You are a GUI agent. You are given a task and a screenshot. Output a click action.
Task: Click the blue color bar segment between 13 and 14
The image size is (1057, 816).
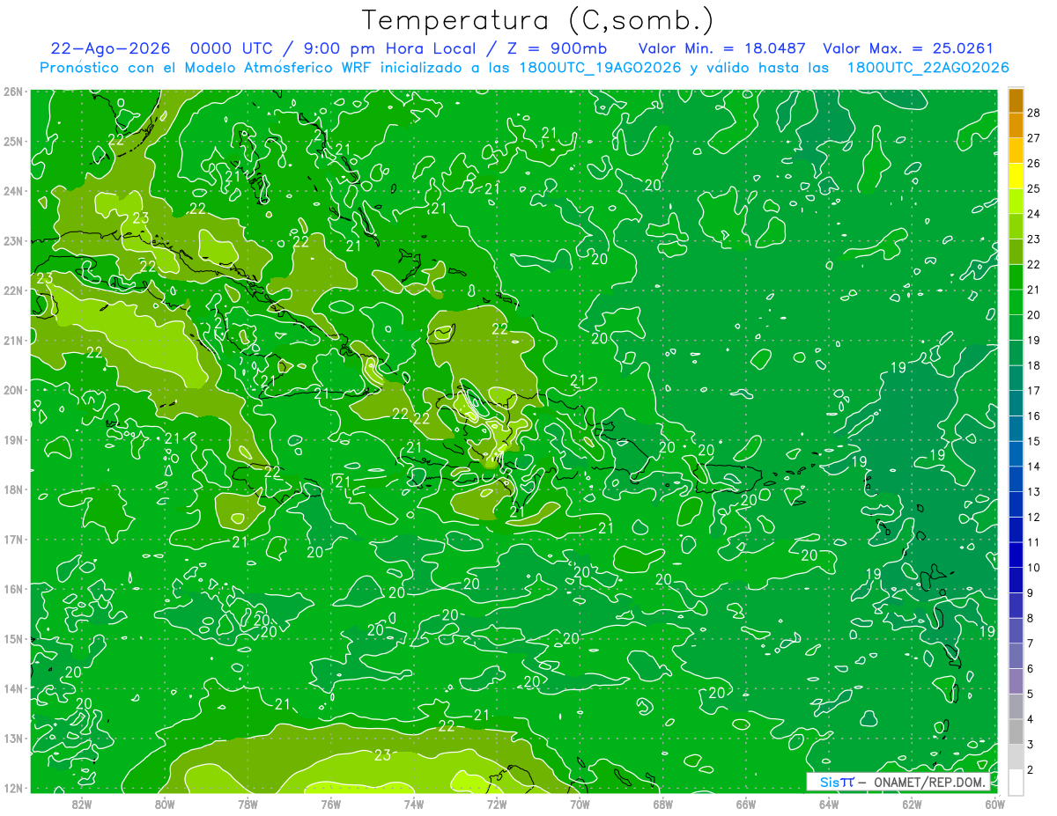click(1016, 479)
